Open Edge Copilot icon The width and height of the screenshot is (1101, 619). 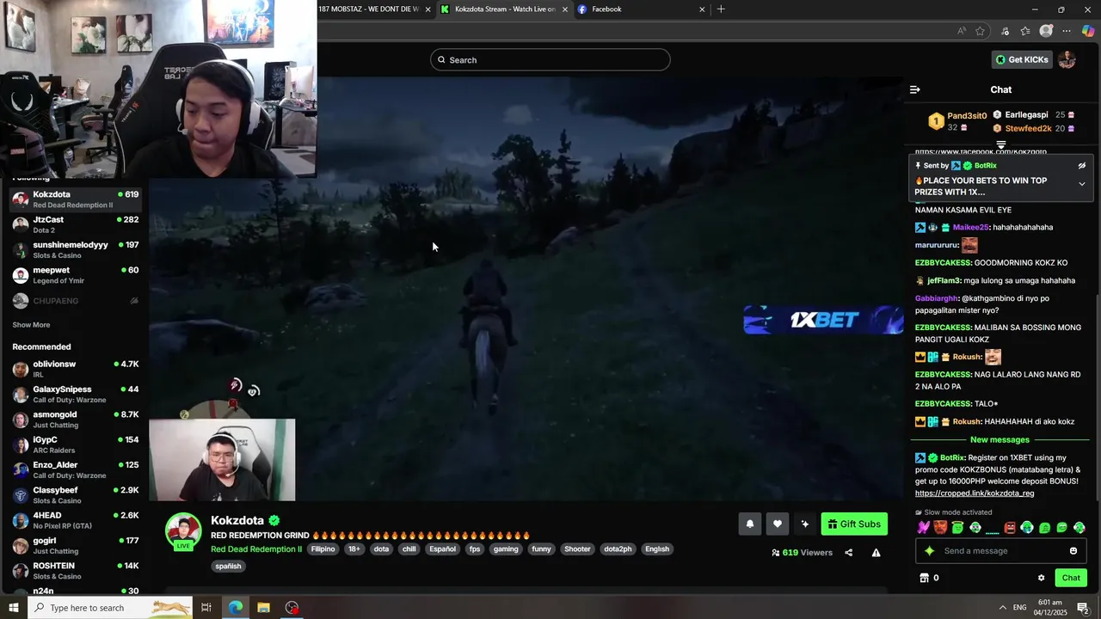tap(1088, 31)
